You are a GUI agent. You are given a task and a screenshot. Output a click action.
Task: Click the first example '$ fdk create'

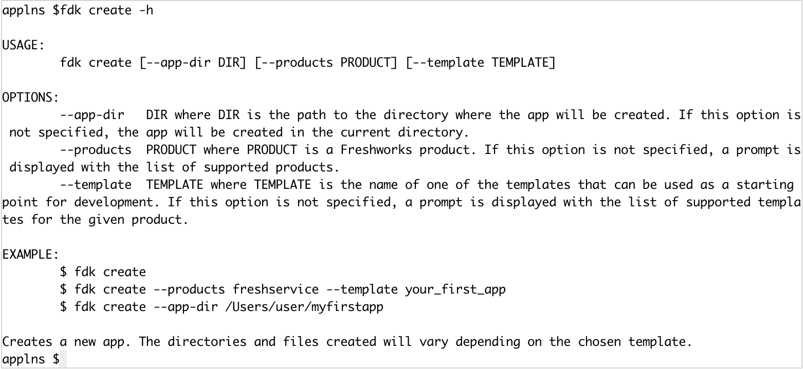click(x=103, y=272)
